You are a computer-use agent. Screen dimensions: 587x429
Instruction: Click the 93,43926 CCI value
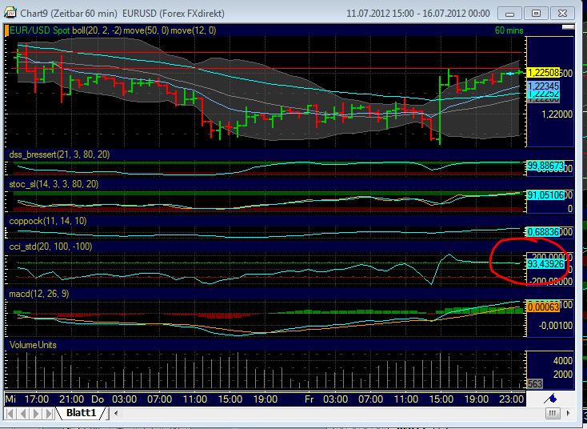545,264
